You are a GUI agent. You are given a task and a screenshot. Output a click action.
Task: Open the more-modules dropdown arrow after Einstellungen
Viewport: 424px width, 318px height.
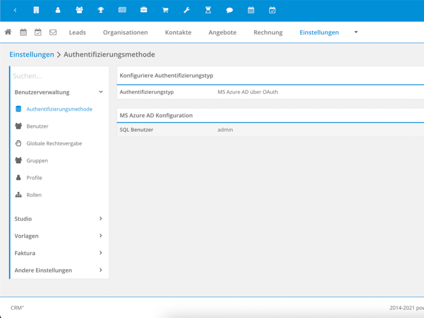(x=356, y=32)
